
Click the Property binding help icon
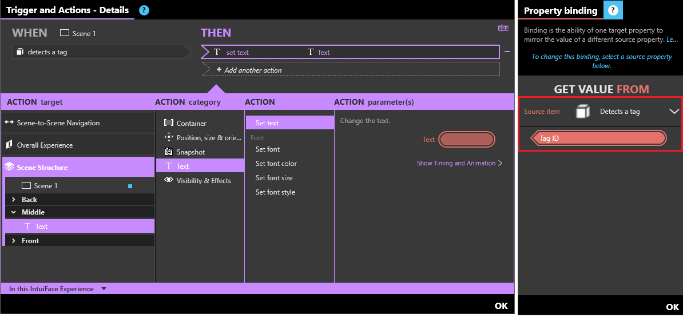point(613,10)
